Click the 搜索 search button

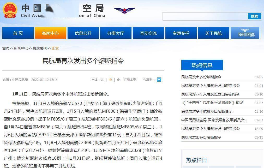click(254, 16)
